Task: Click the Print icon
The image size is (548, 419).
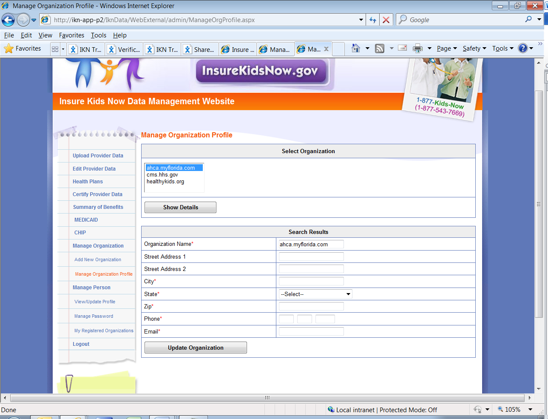Action: pyautogui.click(x=418, y=48)
